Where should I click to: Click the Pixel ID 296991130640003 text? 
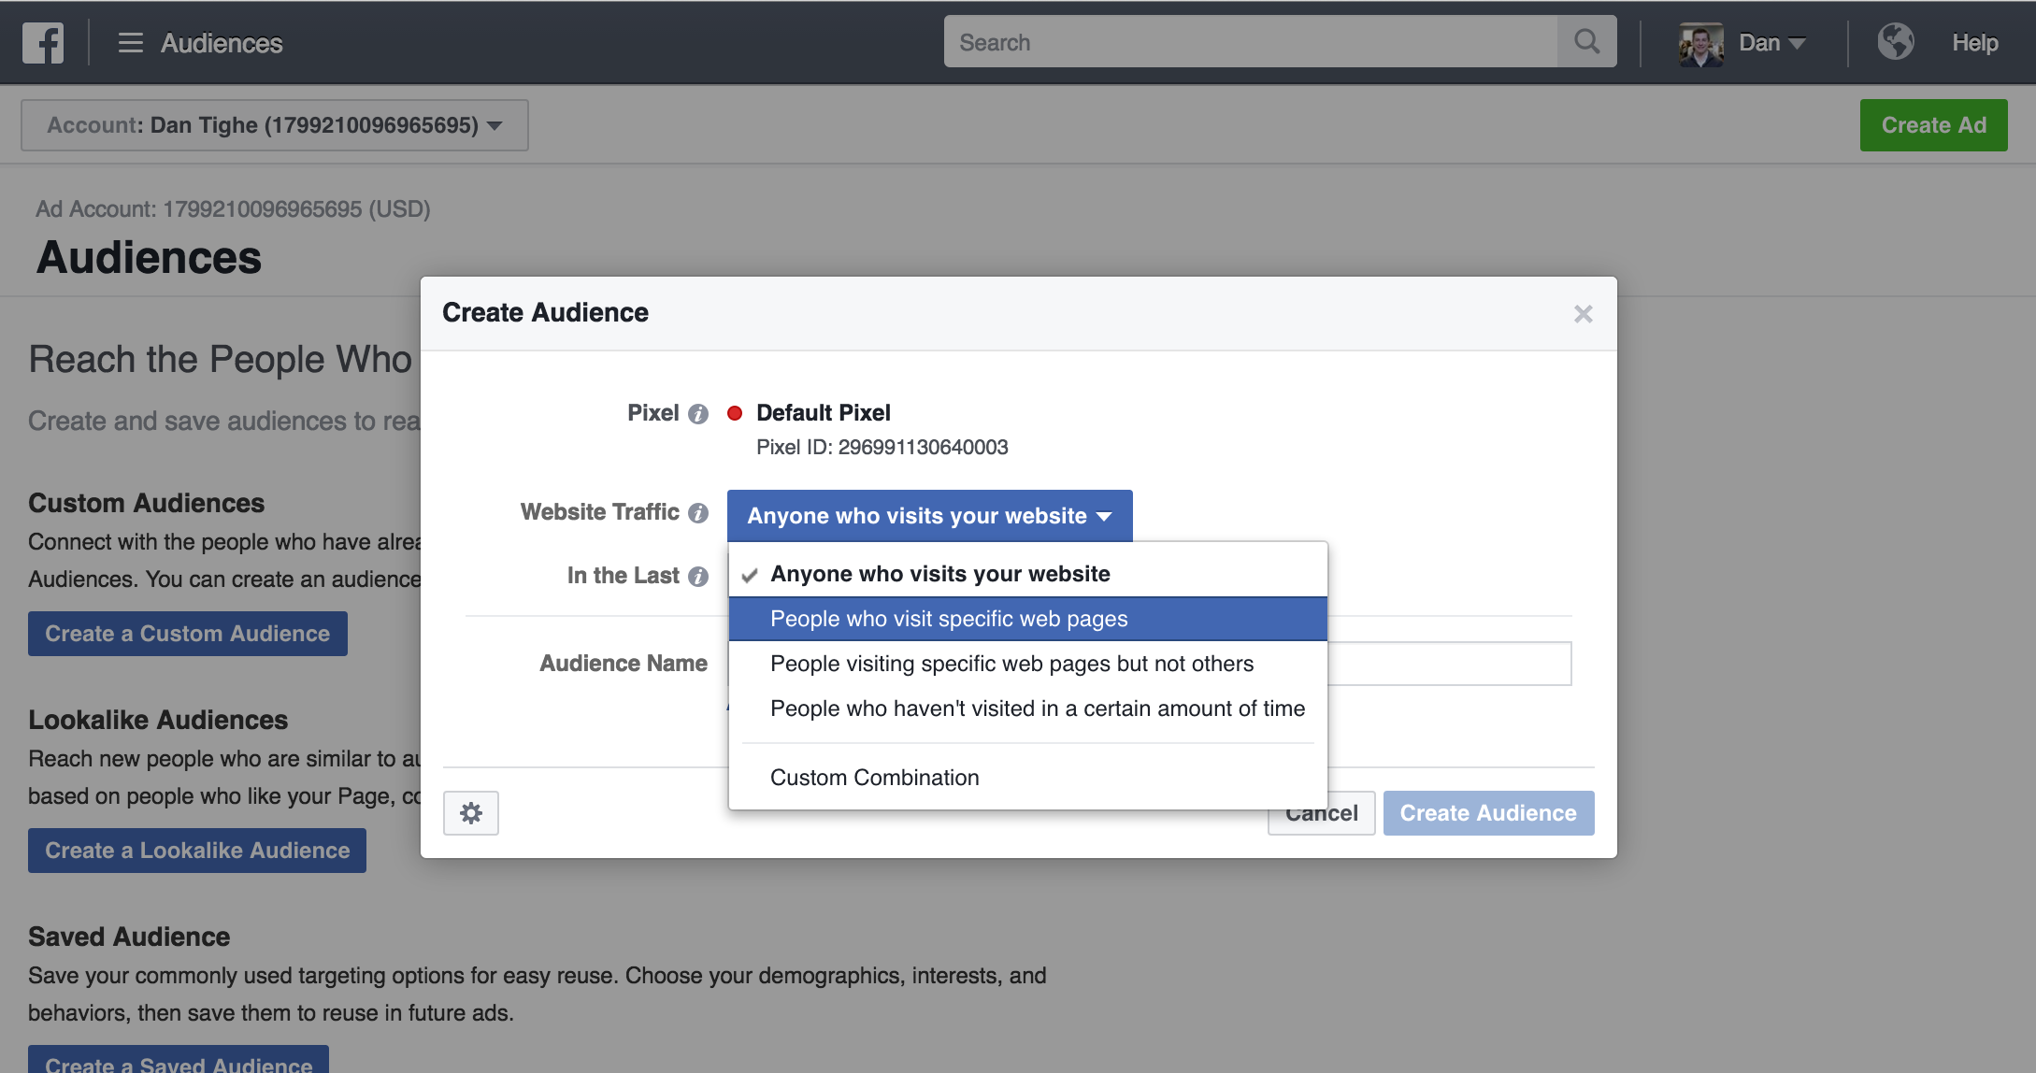882,448
